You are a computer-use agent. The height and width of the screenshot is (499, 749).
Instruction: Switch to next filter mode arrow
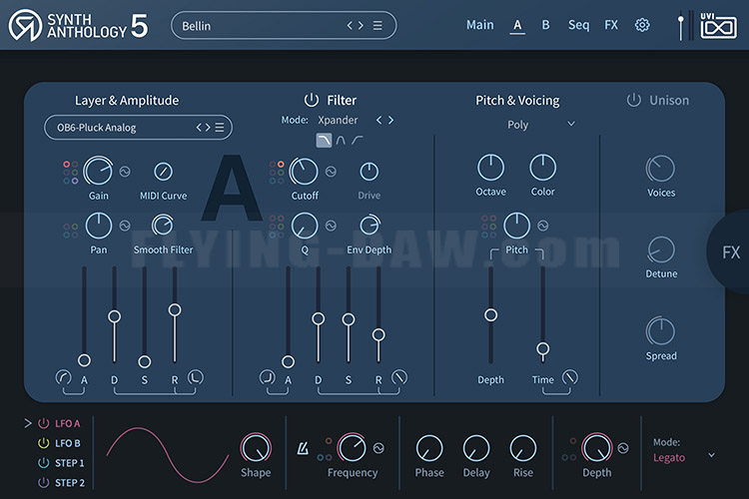point(390,120)
